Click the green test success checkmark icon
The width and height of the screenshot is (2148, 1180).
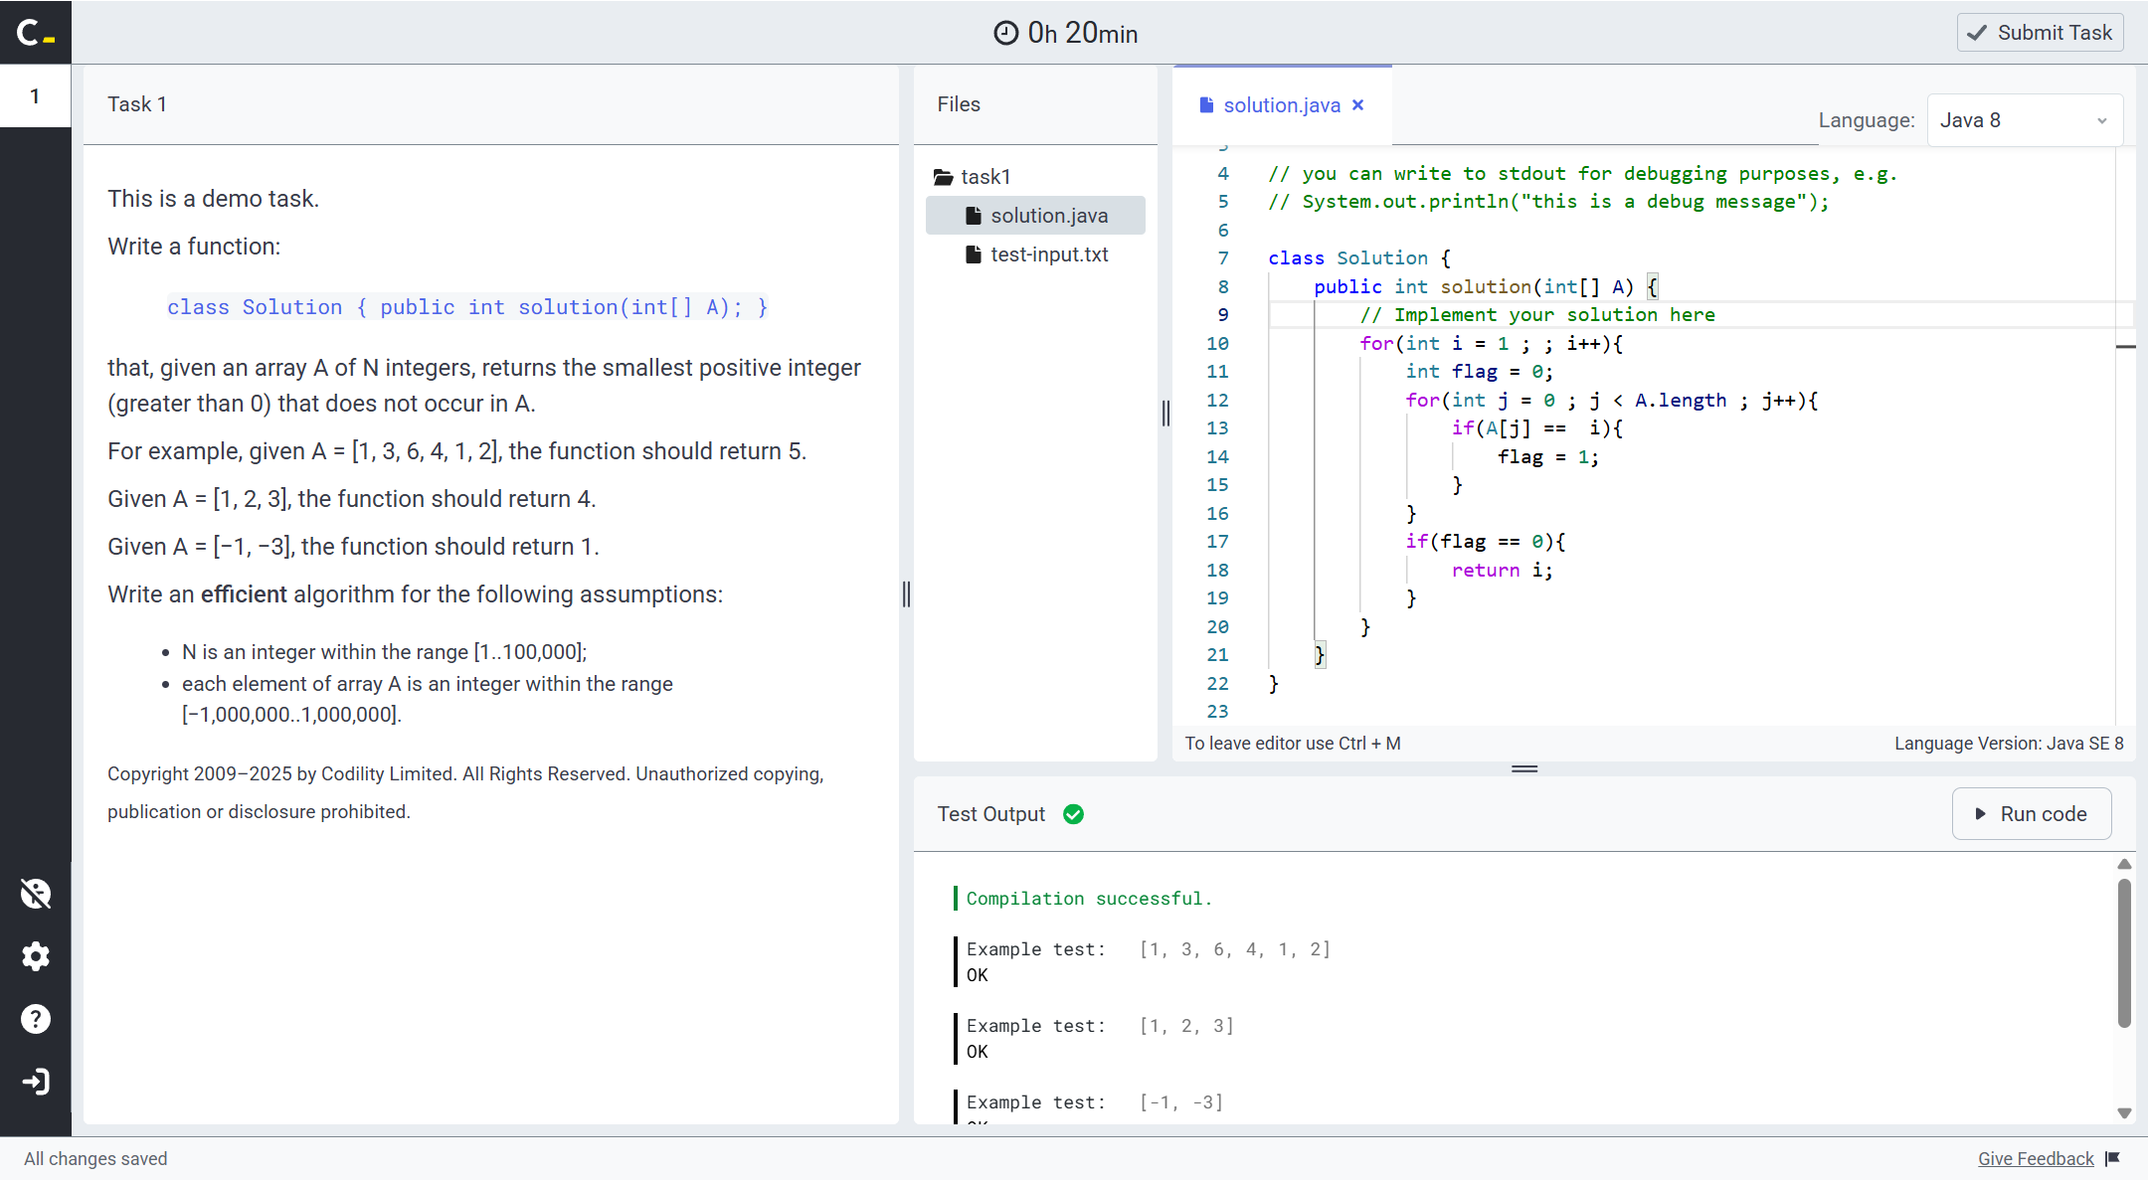1074,814
